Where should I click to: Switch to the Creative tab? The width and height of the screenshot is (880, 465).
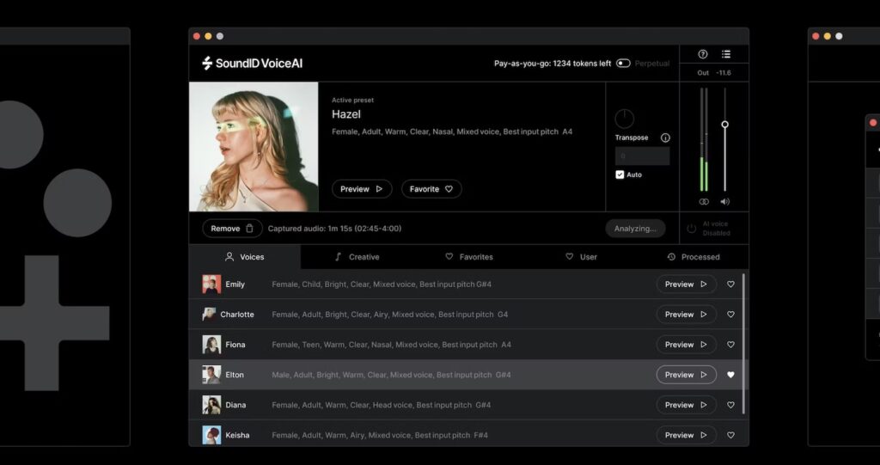356,257
